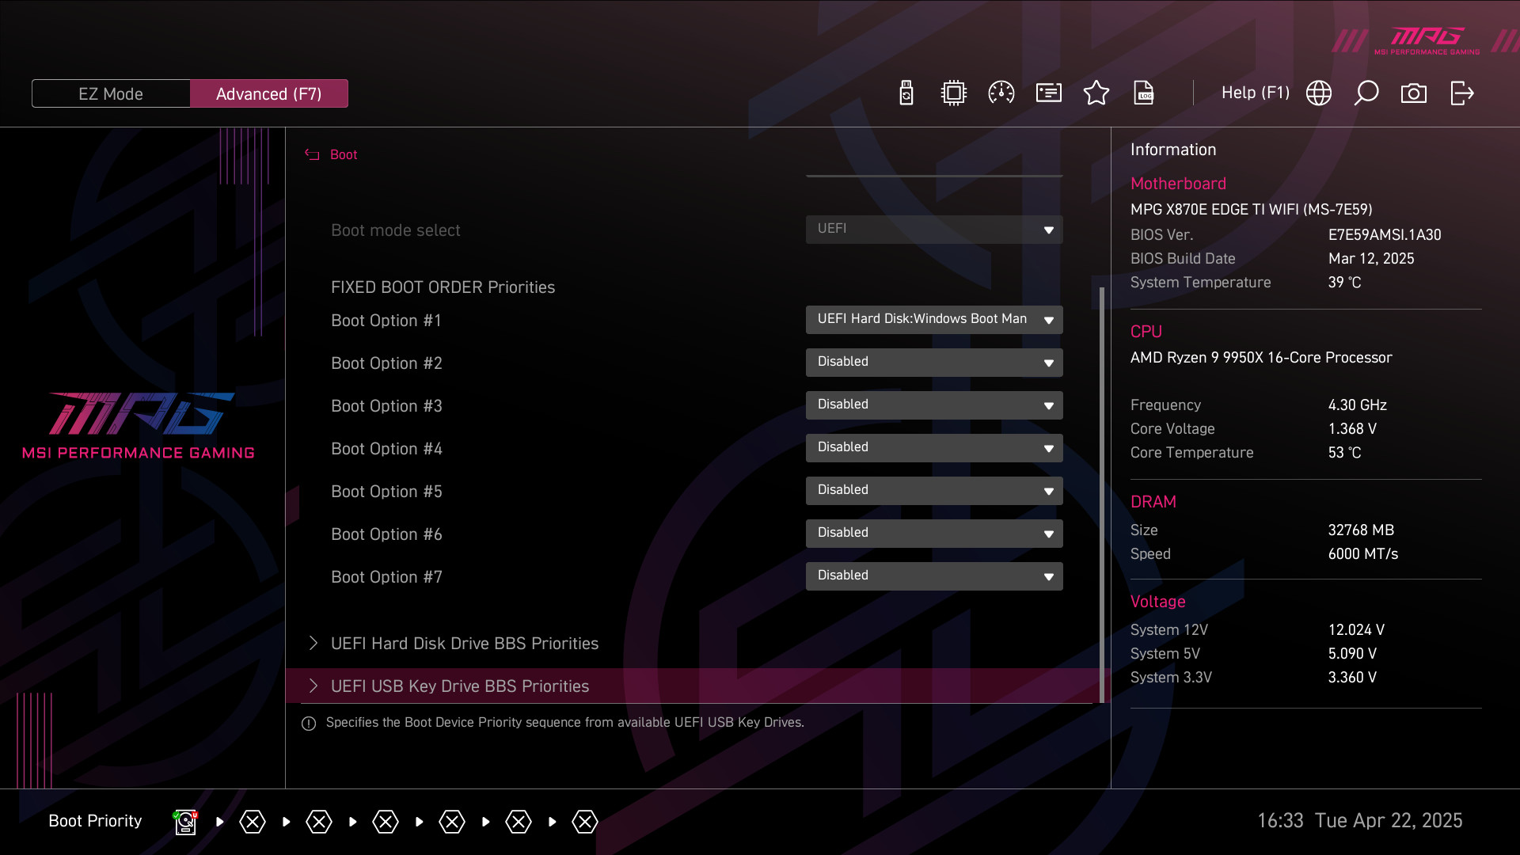This screenshot has width=1520, height=855.
Task: Click the boot settings vertical scrollbar
Action: [1102, 495]
